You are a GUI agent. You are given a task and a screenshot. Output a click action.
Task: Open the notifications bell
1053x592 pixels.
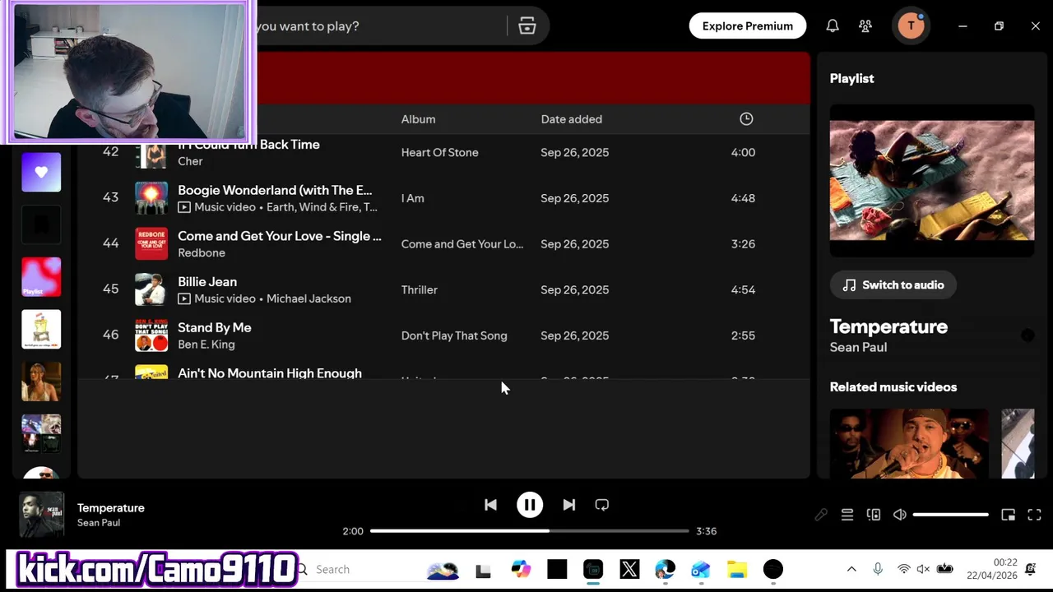(x=833, y=26)
